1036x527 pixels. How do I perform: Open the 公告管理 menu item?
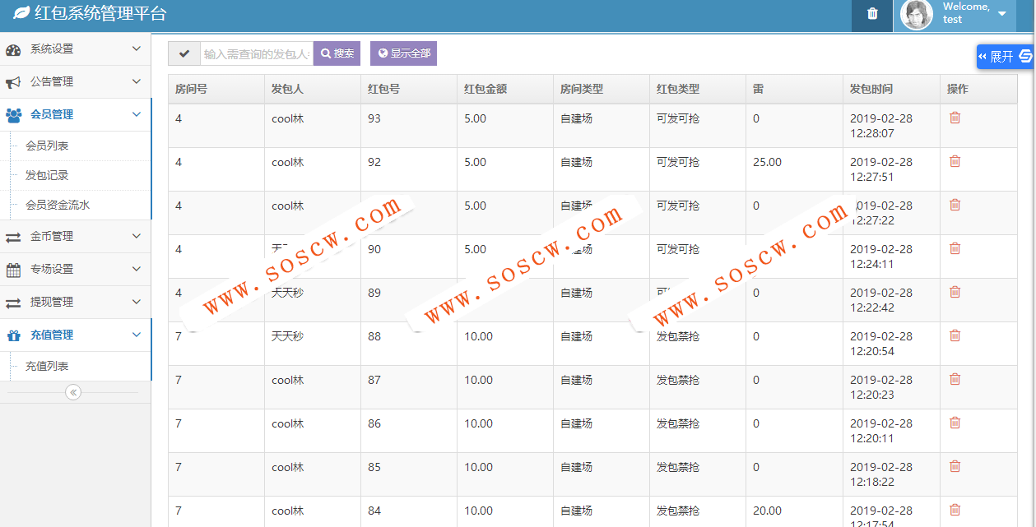pyautogui.click(x=75, y=82)
